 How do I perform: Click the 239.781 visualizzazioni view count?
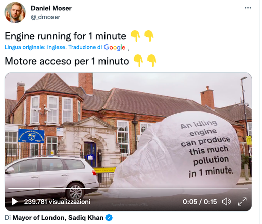point(57,202)
